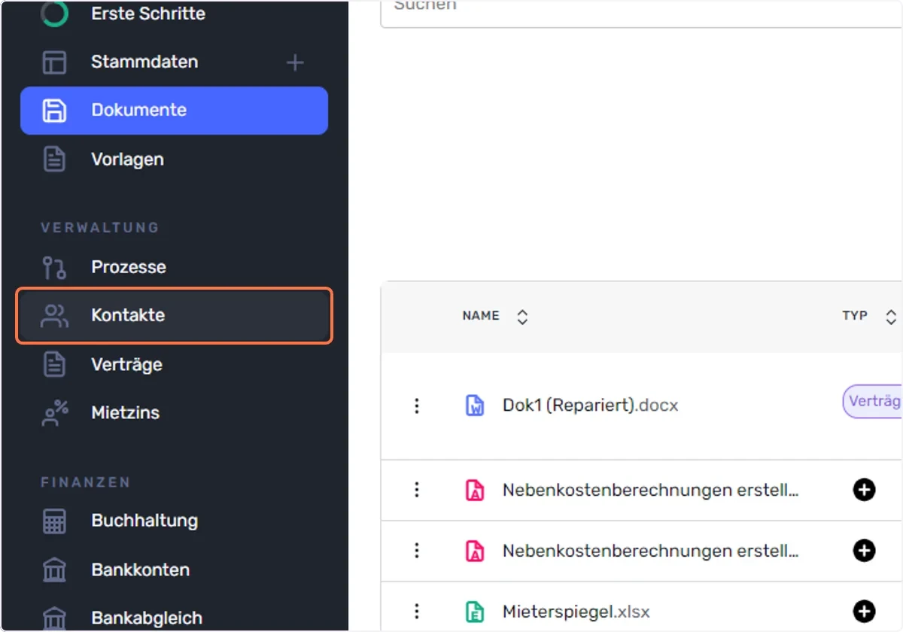Click the plus icon next to Stammdaten
Screen dimensions: 903x632
coord(295,62)
